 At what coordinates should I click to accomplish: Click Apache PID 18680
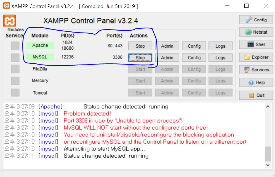[67, 48]
